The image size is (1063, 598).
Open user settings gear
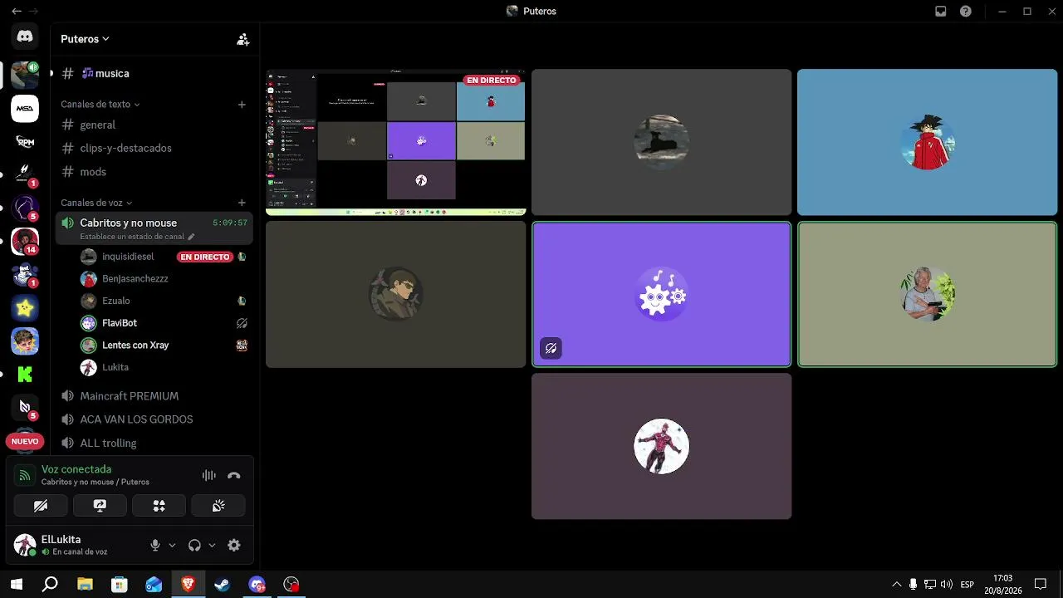234,545
